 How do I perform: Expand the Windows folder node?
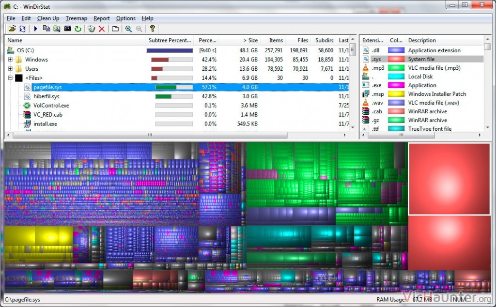click(x=10, y=60)
